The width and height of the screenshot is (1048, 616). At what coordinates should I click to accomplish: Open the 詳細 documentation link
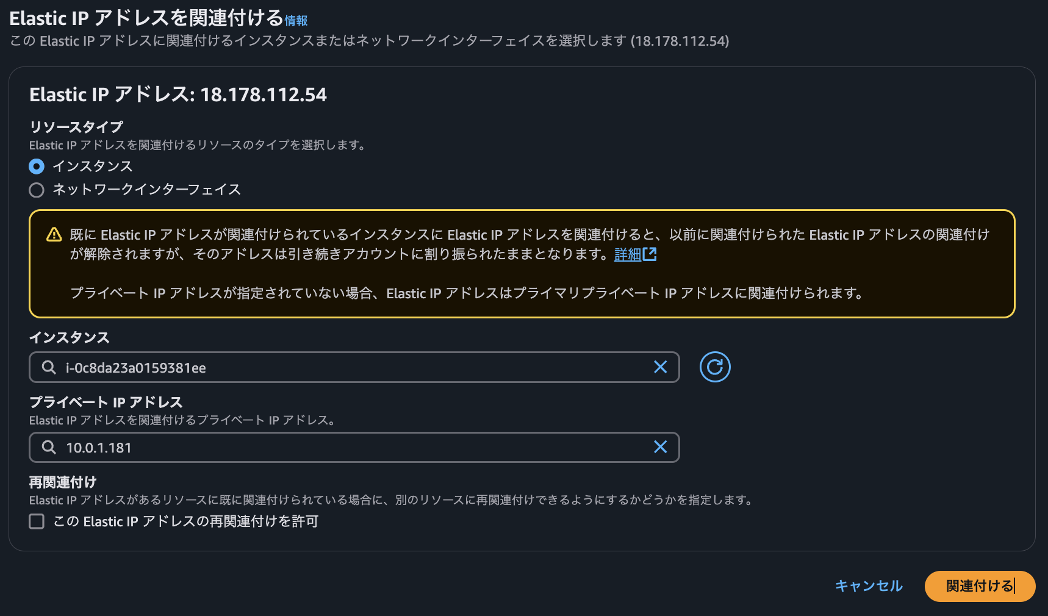coord(628,255)
